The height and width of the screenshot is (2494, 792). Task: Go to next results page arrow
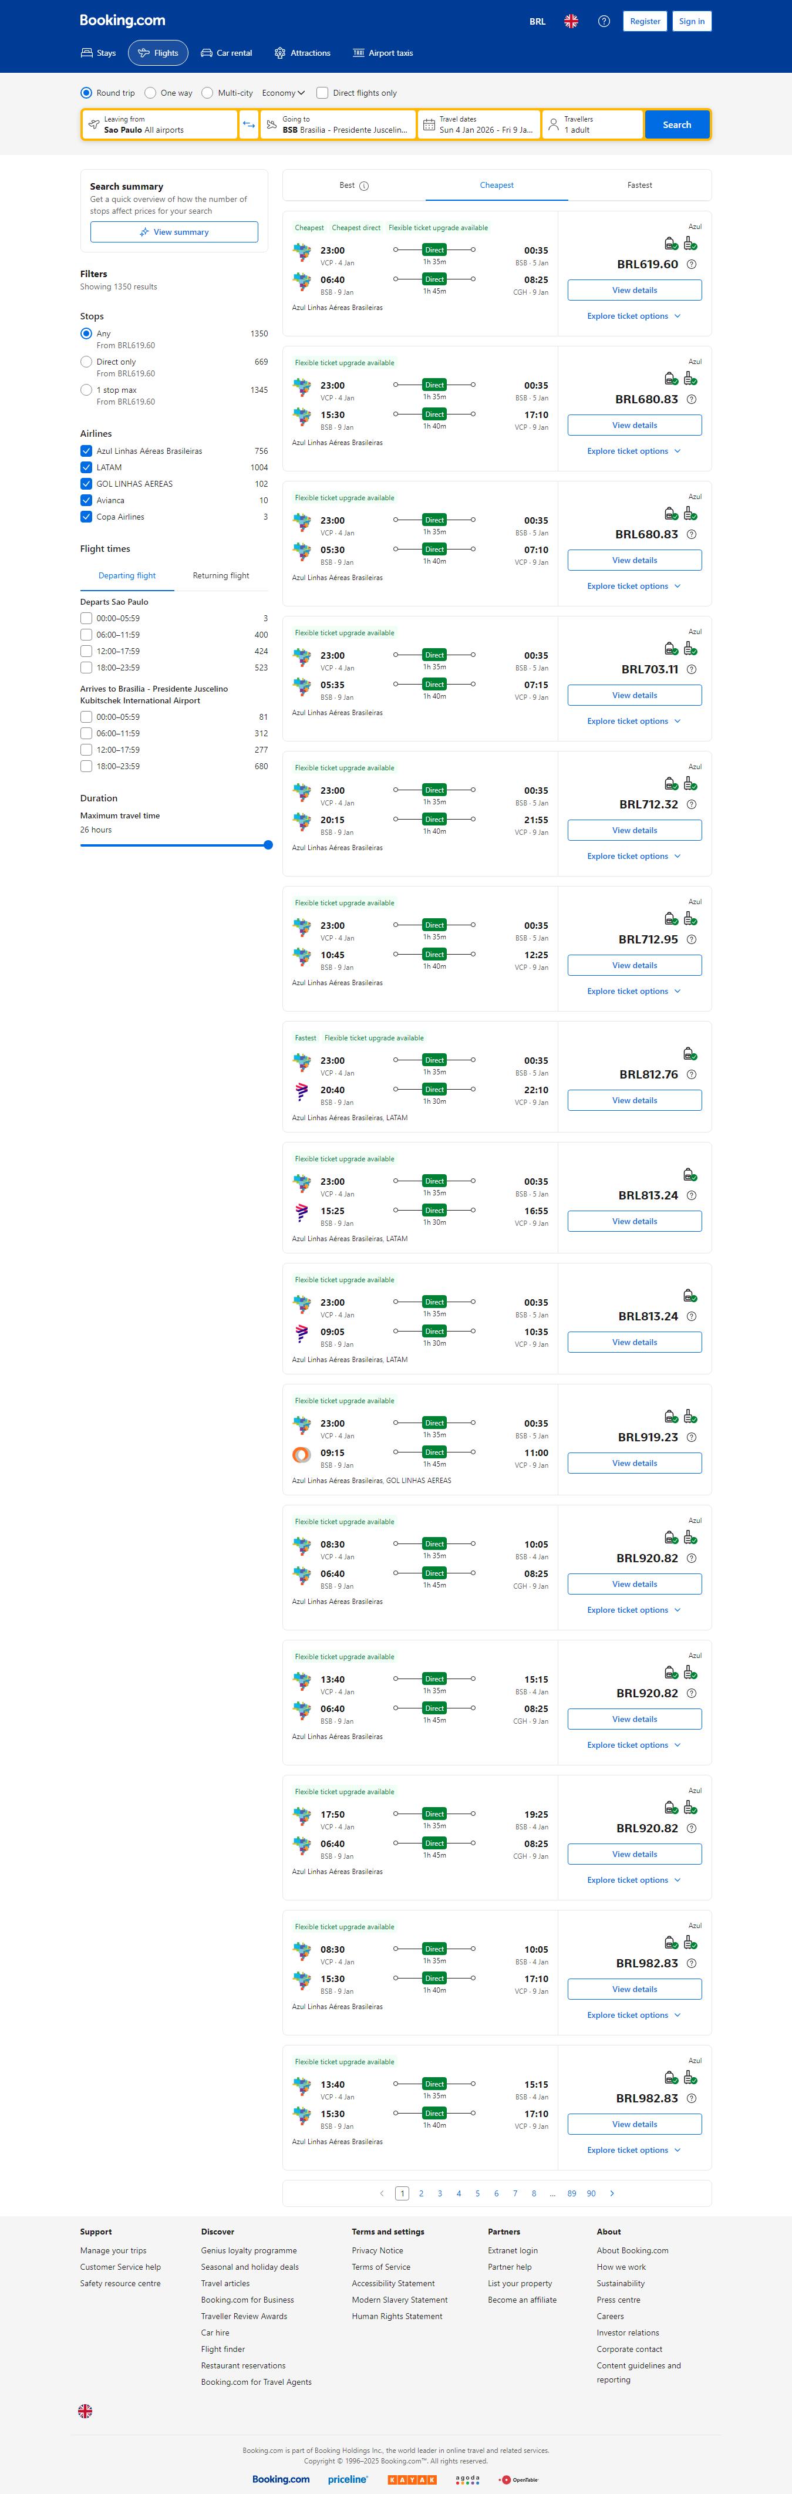click(612, 2193)
